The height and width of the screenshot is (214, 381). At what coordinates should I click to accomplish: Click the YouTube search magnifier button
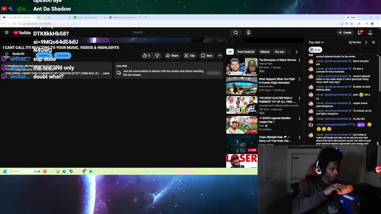click(x=236, y=32)
